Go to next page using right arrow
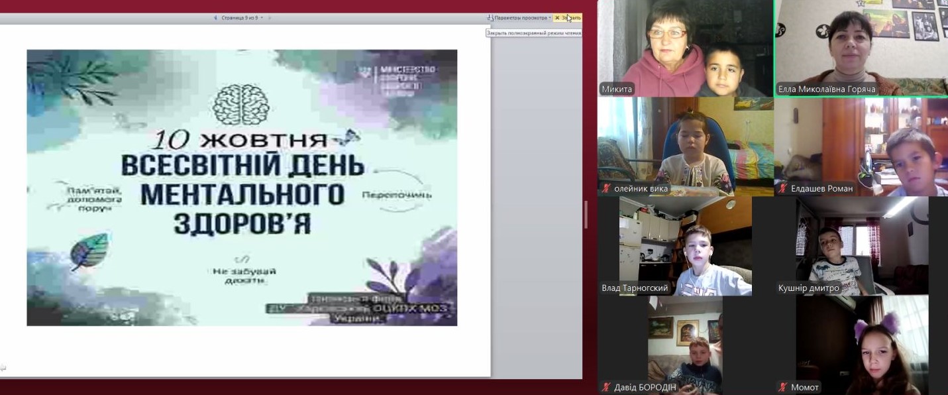948x395 pixels. tap(270, 18)
